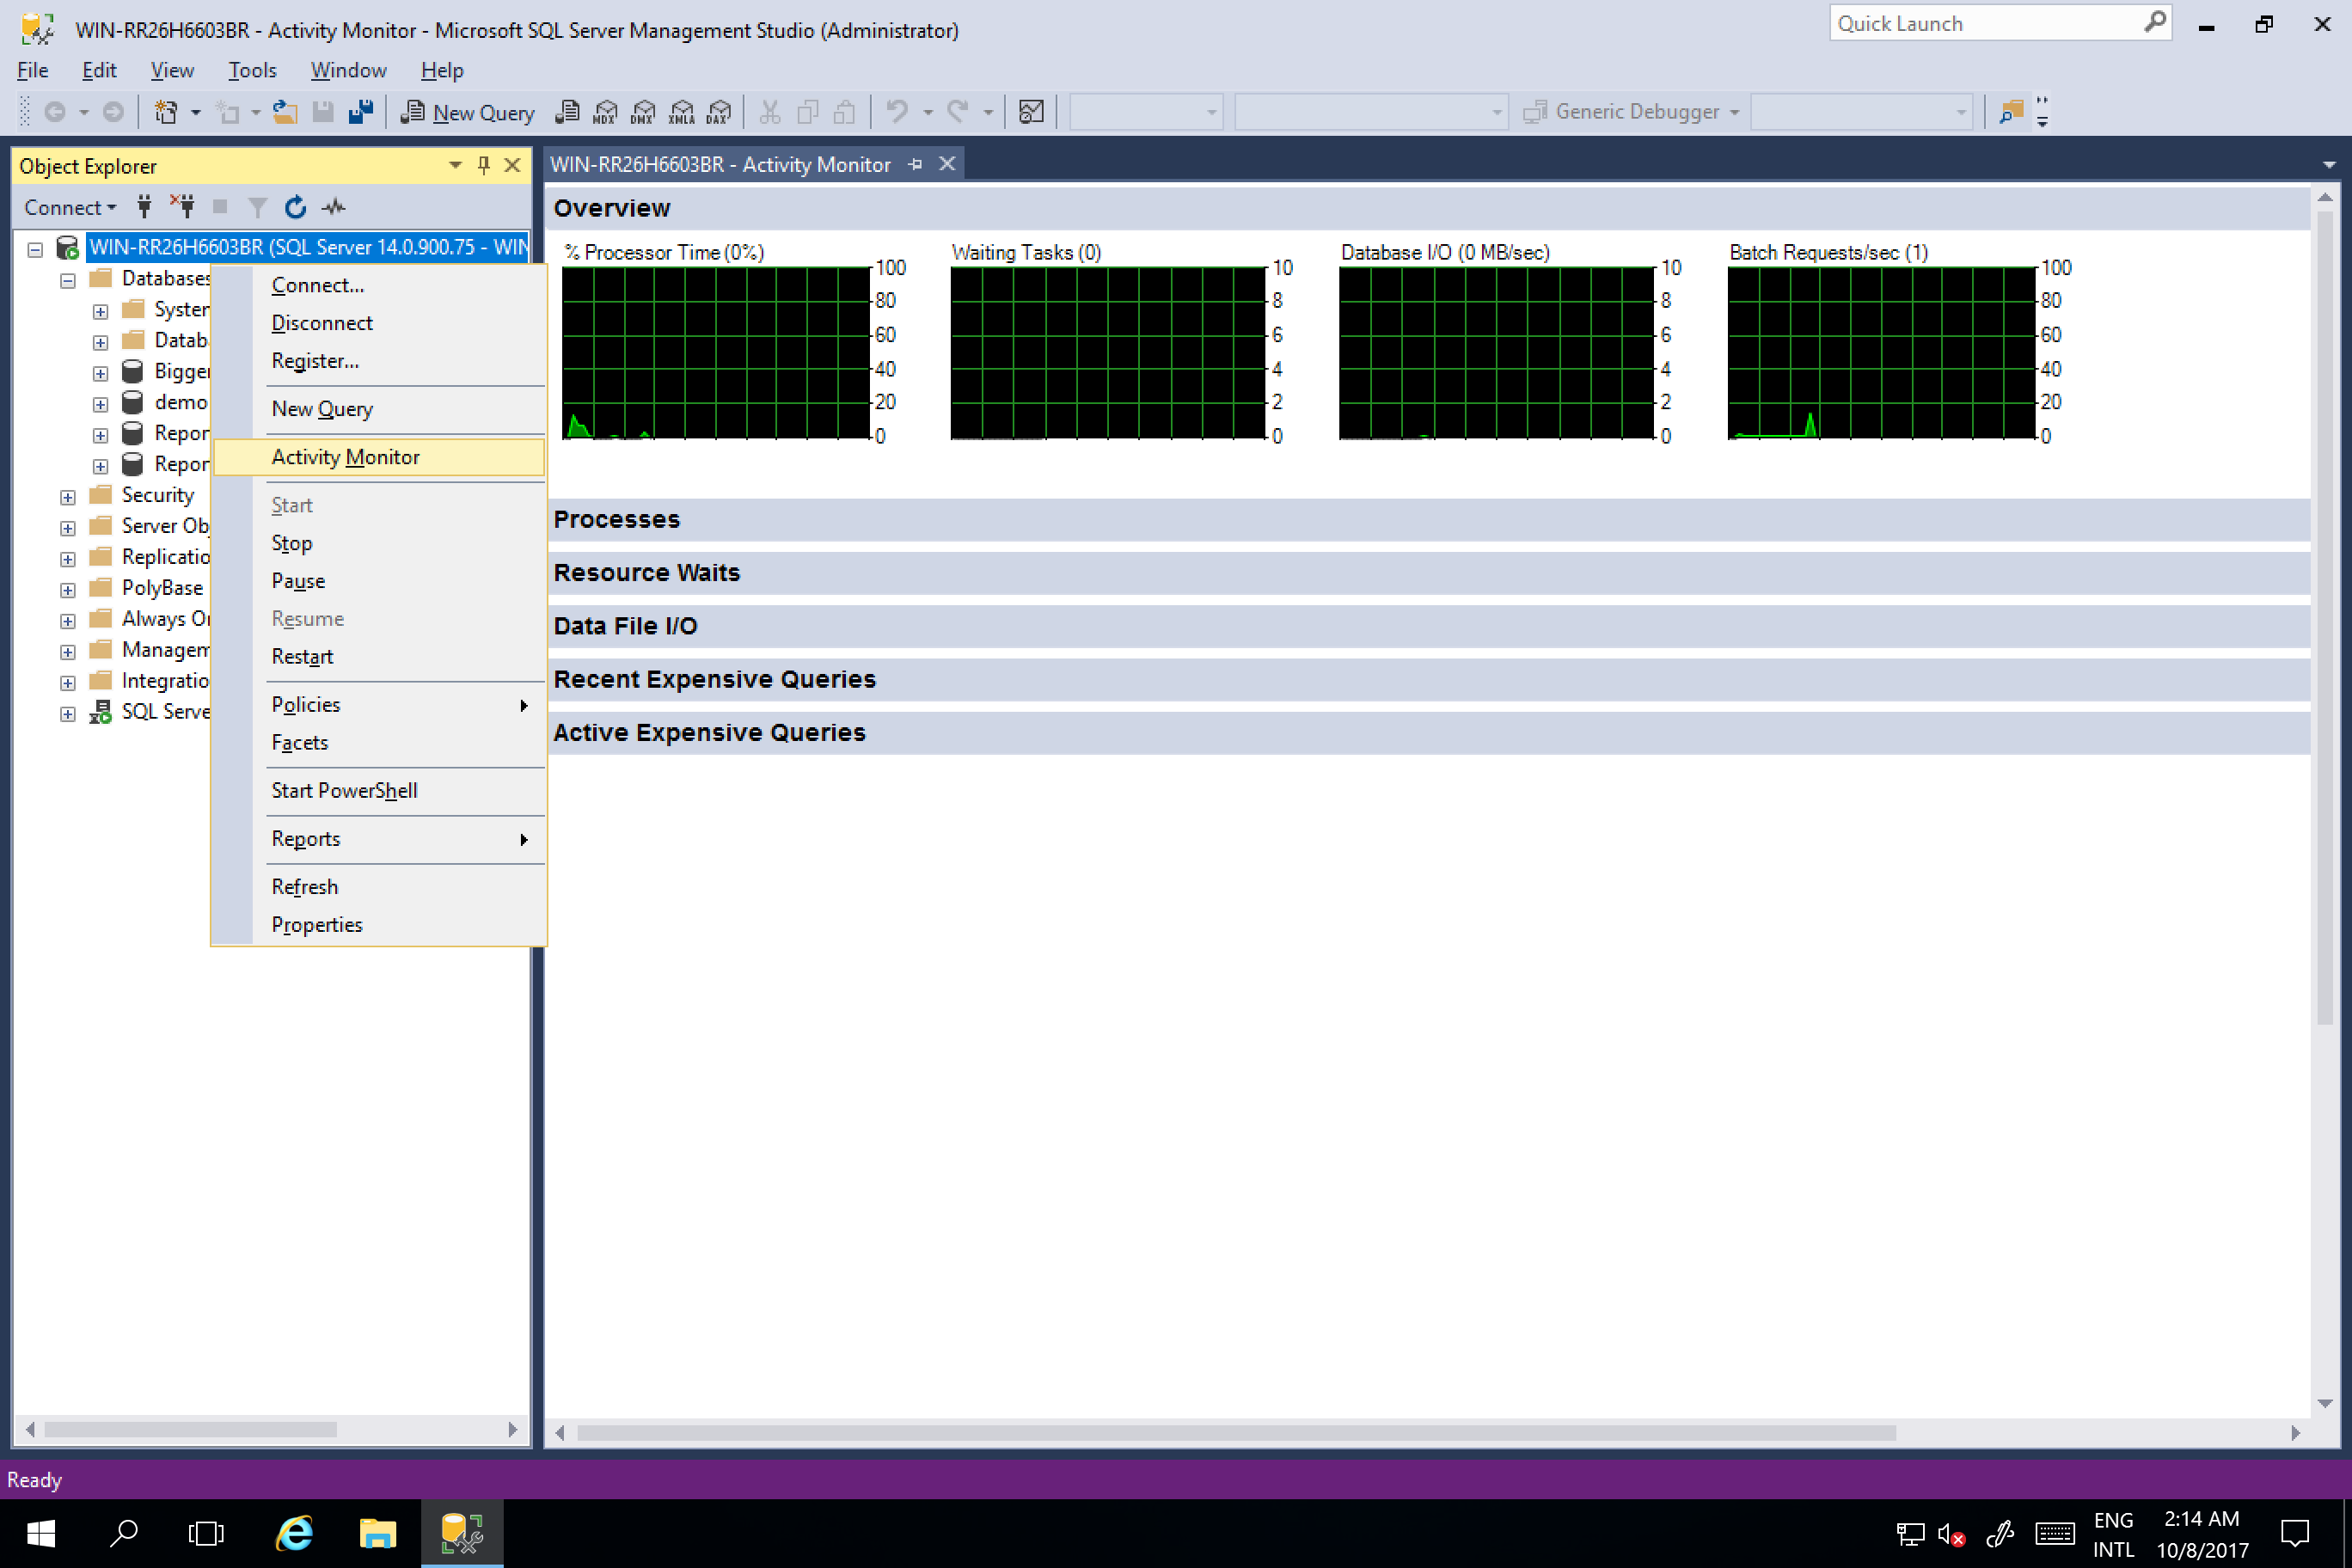Viewport: 2352px width, 1568px height.
Task: Click the Object Explorer connect plug icon
Action: (145, 207)
